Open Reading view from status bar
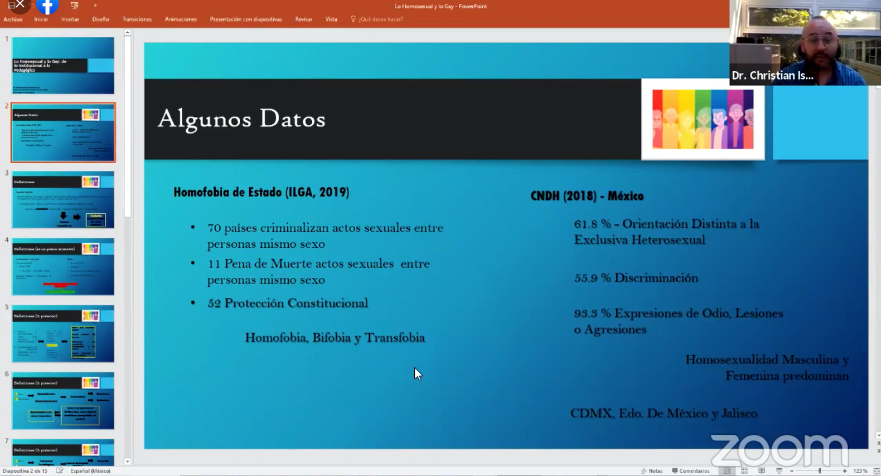 pyautogui.click(x=762, y=471)
